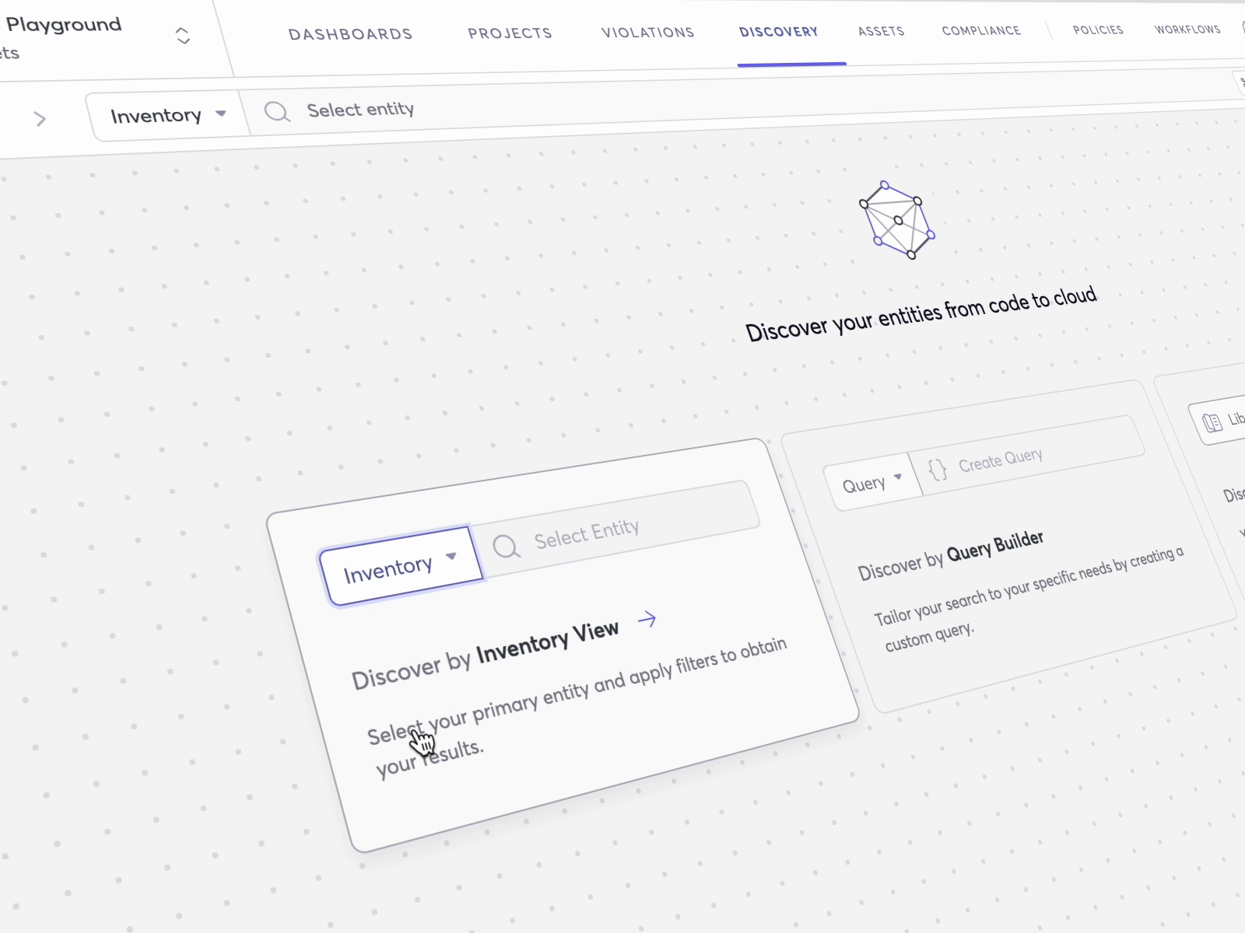Open the Playground workspace switcher
The height and width of the screenshot is (933, 1245).
point(184,34)
